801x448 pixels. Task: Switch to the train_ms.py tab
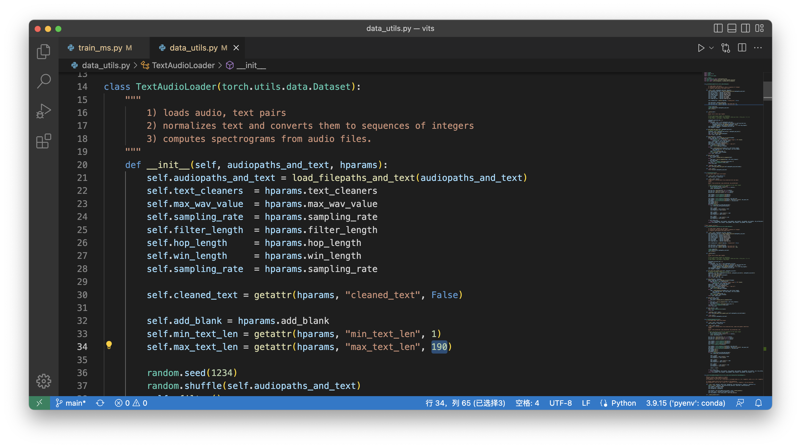(x=100, y=48)
